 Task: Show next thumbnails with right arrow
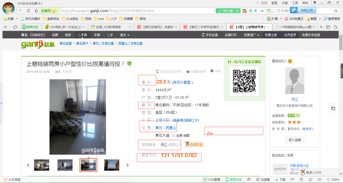pyautogui.click(x=128, y=165)
